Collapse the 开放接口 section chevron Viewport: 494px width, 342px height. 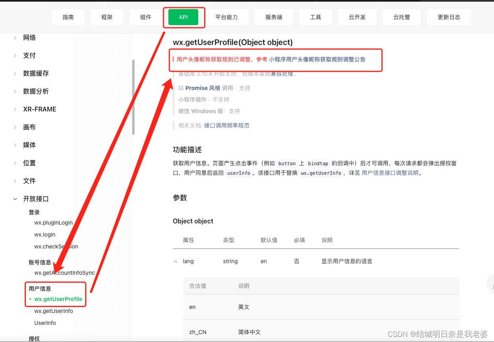click(x=15, y=199)
